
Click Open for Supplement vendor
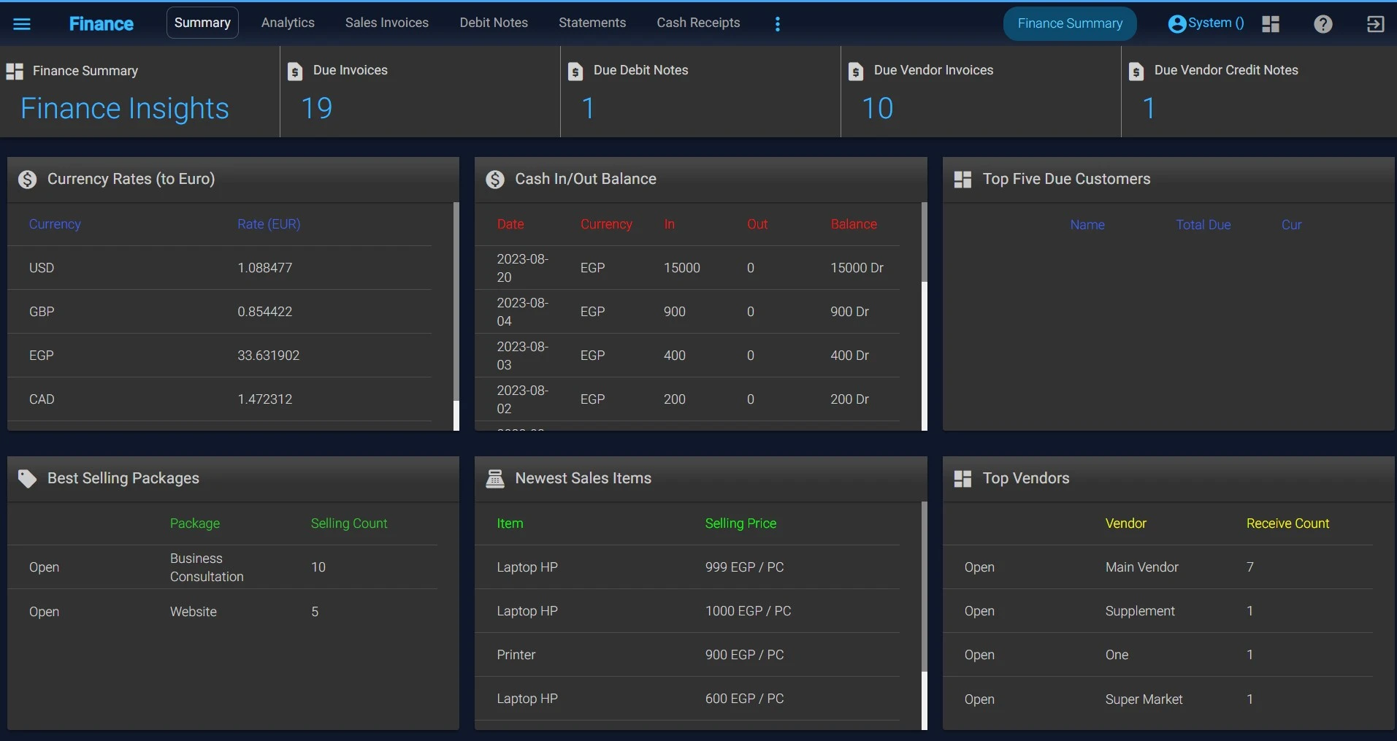click(x=979, y=611)
